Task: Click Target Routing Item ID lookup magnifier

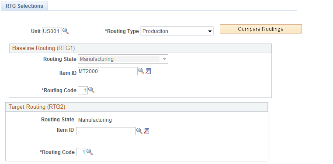Action: [139, 131]
